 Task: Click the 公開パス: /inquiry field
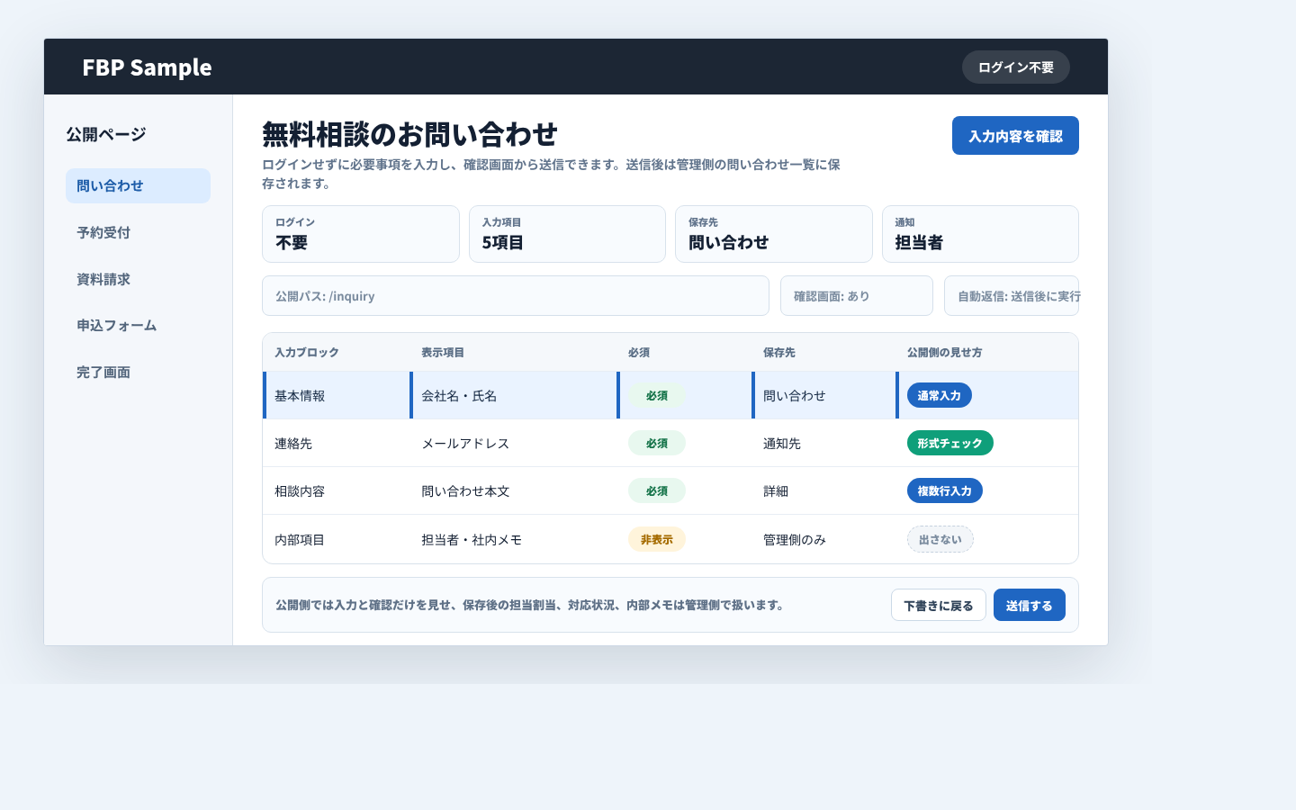515,295
